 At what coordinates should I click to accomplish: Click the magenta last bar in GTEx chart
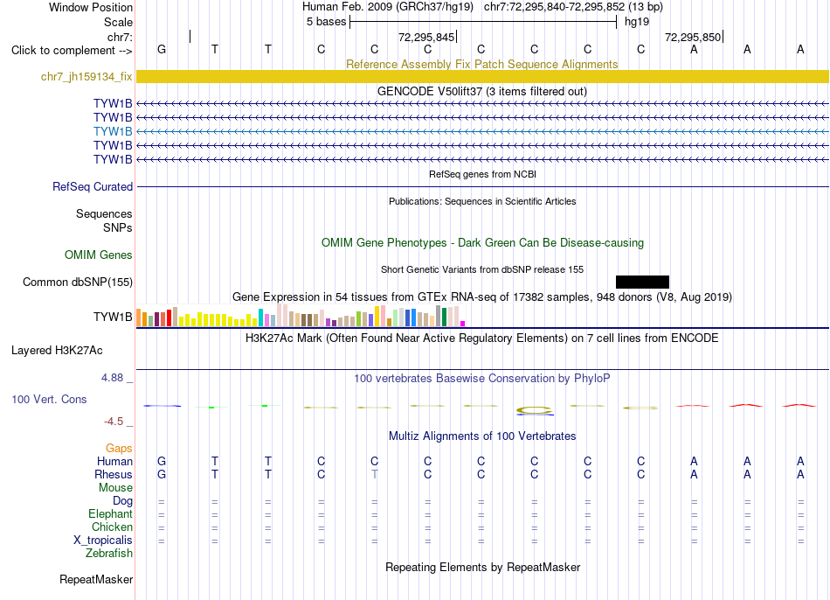(463, 324)
